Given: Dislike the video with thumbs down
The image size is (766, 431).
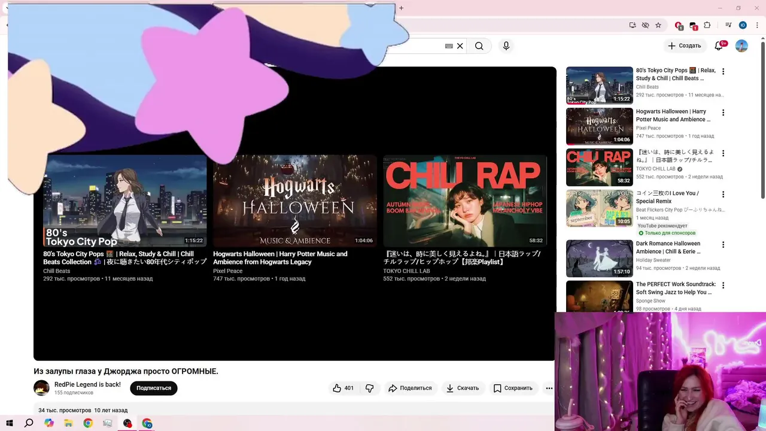Looking at the screenshot, I should 370,388.
